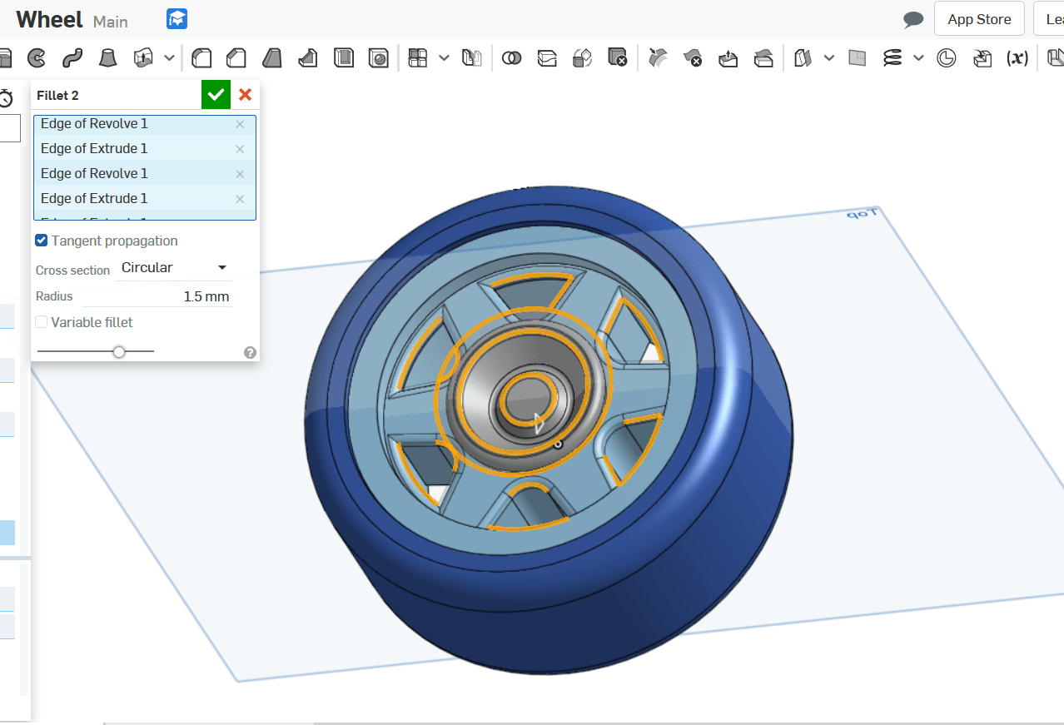Click the blue graduation cap icon
The width and height of the screenshot is (1064, 725).
pyautogui.click(x=177, y=18)
